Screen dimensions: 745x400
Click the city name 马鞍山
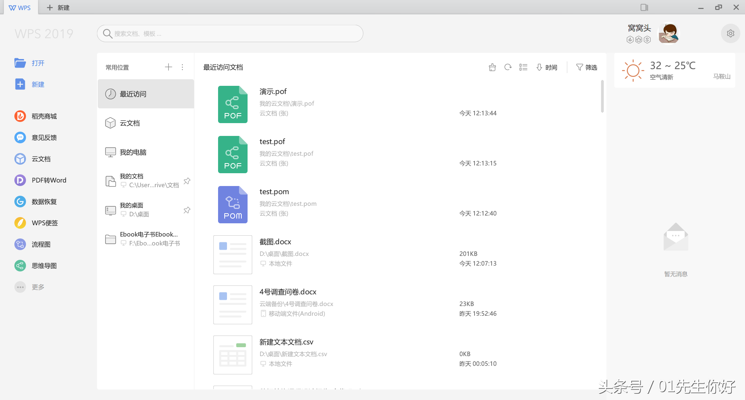coord(722,77)
